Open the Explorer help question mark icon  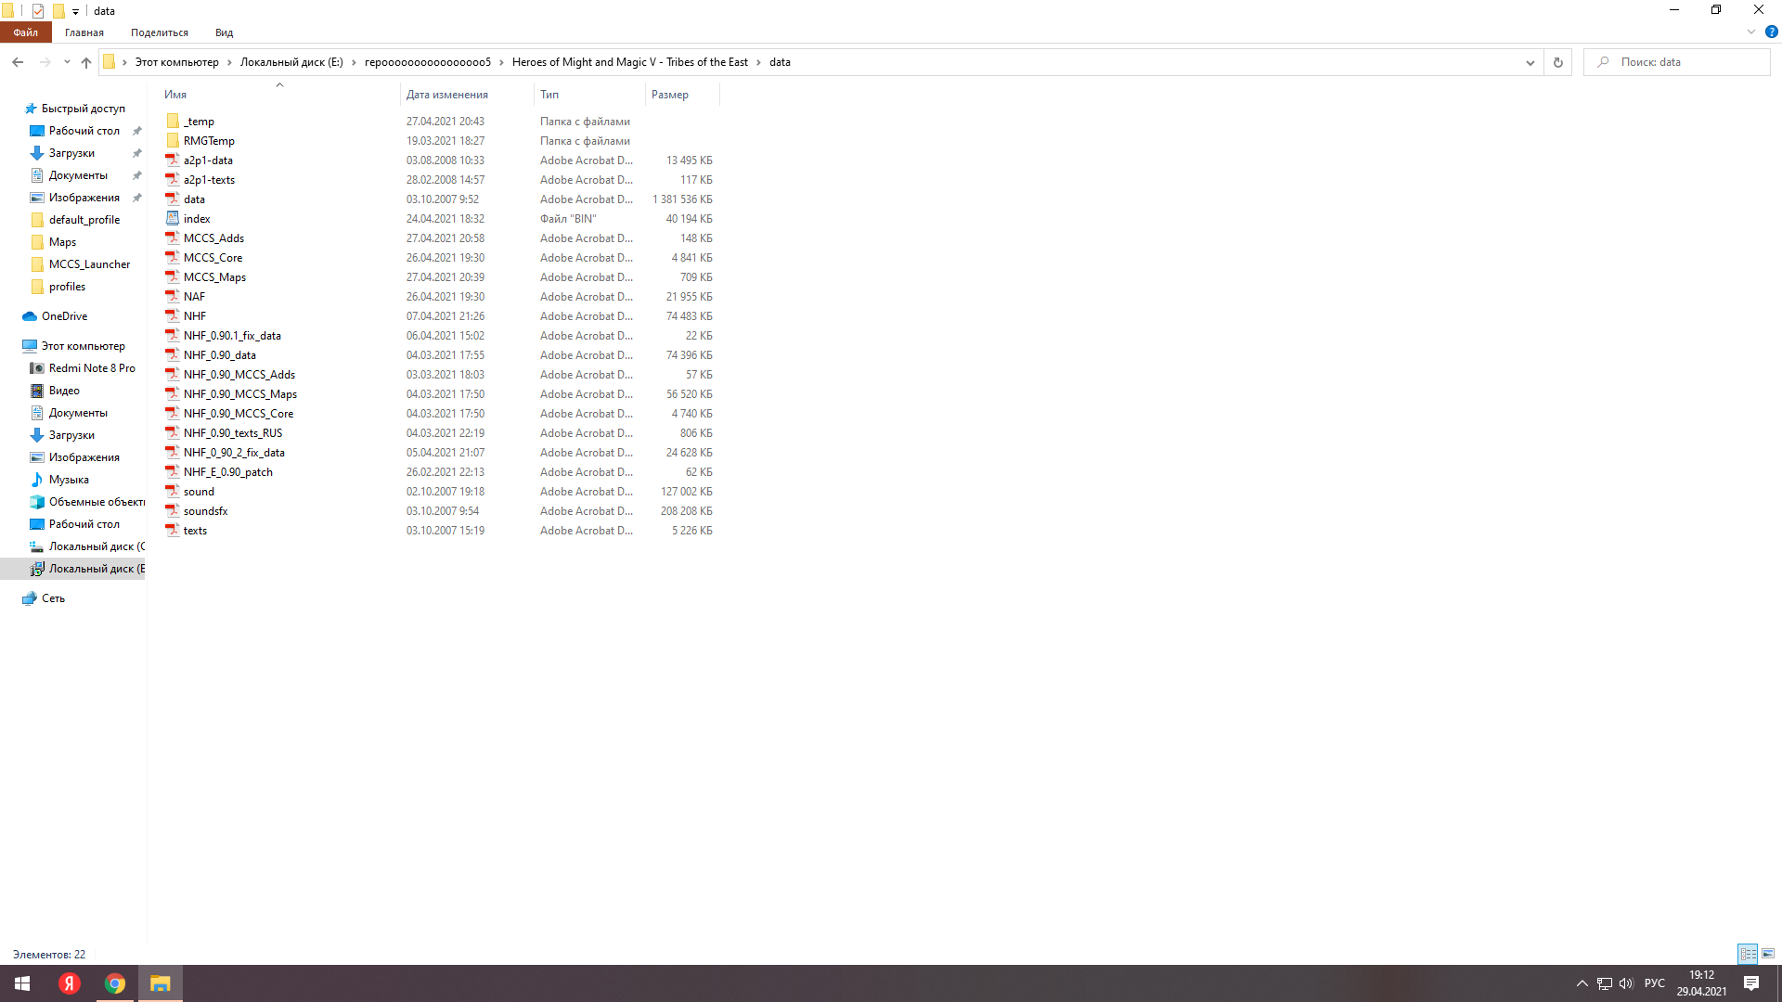(1771, 32)
